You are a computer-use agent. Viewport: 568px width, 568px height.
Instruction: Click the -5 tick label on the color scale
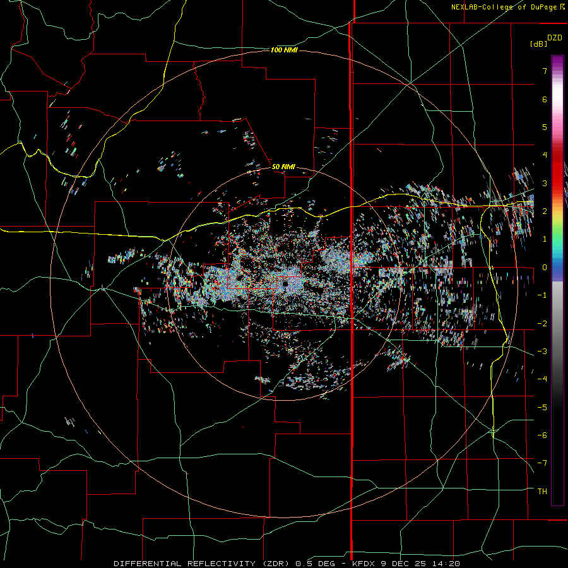542,408
